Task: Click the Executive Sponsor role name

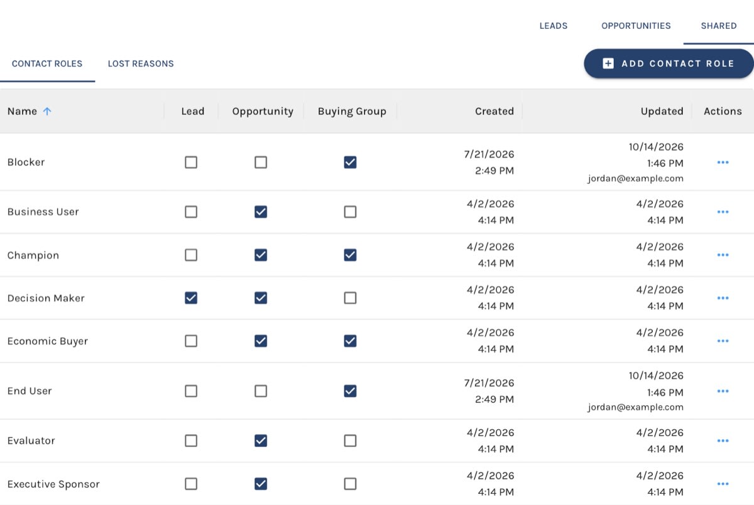Action: (53, 484)
